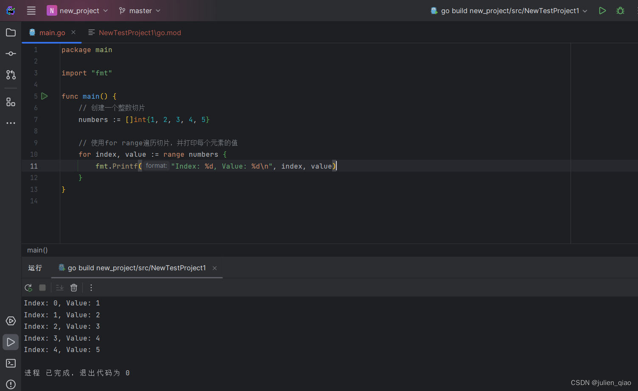Click the "Index: %d, Value: %d\n" string
The image size is (638, 391).
(222, 166)
